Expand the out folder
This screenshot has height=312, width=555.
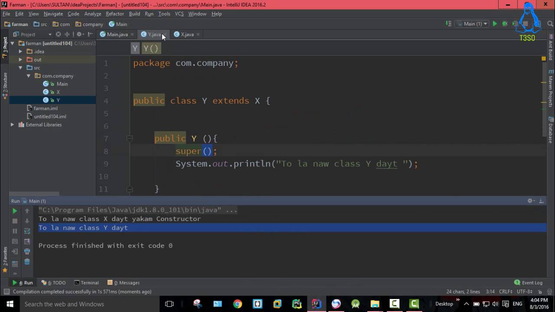point(20,60)
